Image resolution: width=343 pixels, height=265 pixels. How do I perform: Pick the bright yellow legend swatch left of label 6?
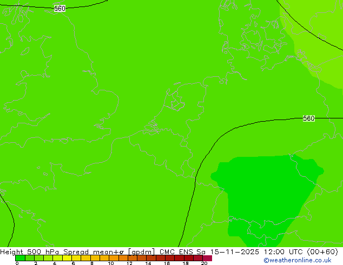point(67,258)
